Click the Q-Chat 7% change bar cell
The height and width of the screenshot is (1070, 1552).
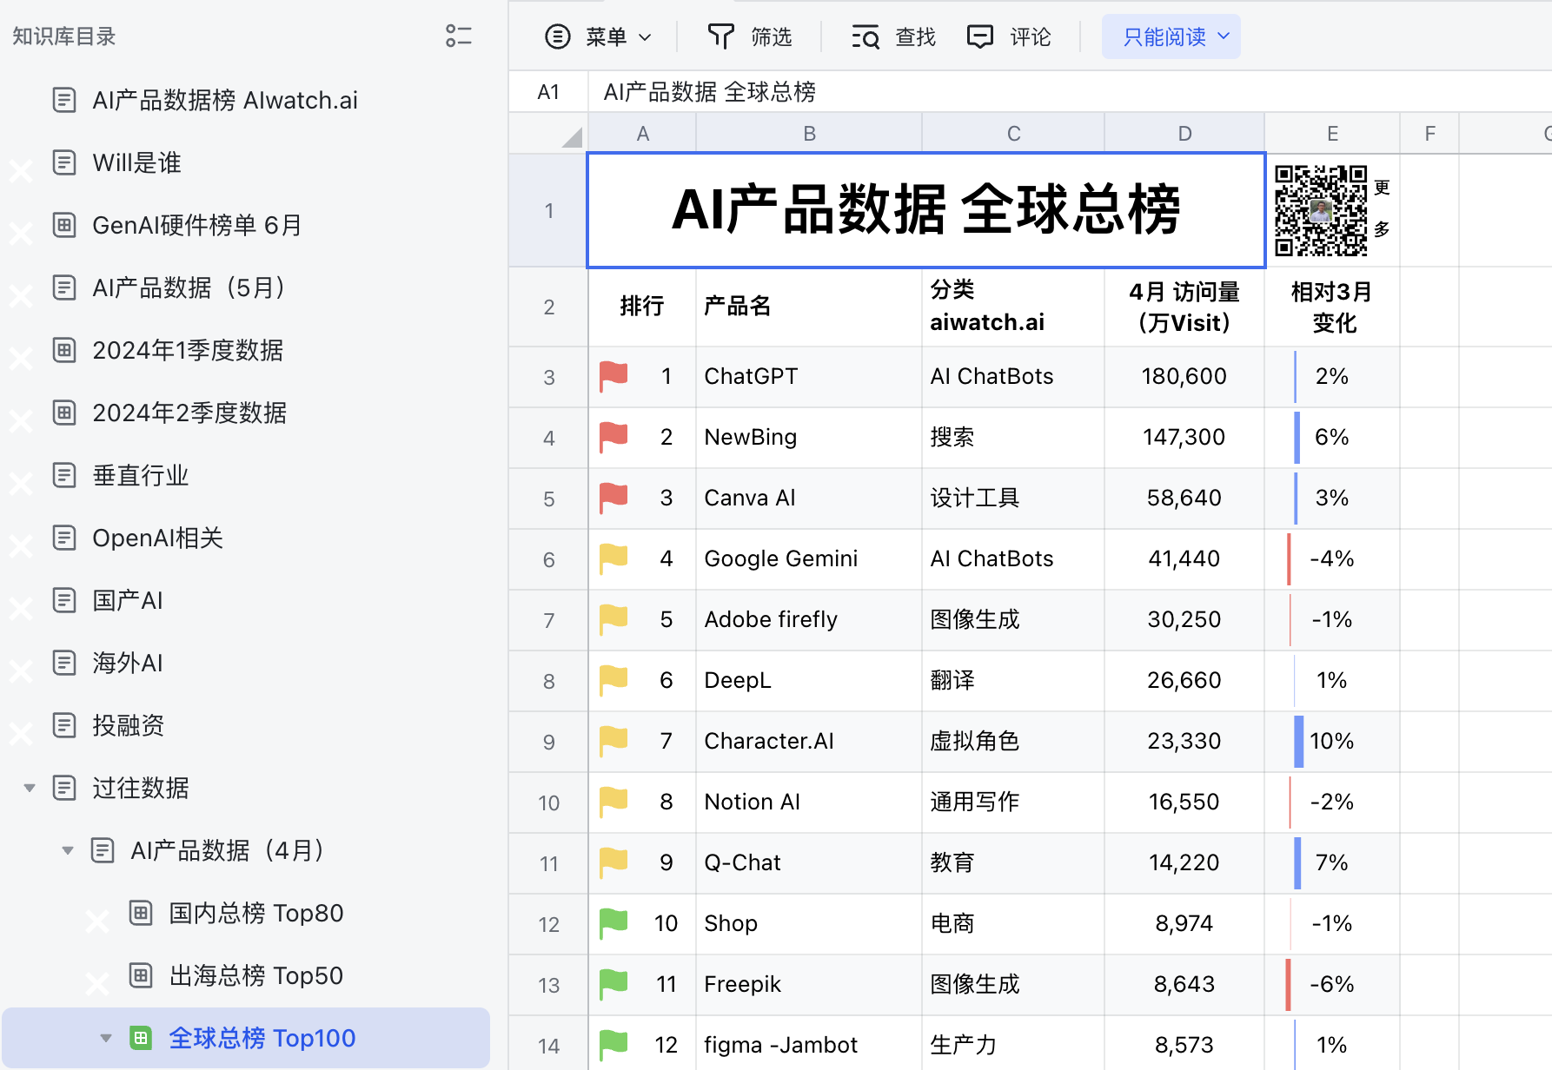point(1332,863)
